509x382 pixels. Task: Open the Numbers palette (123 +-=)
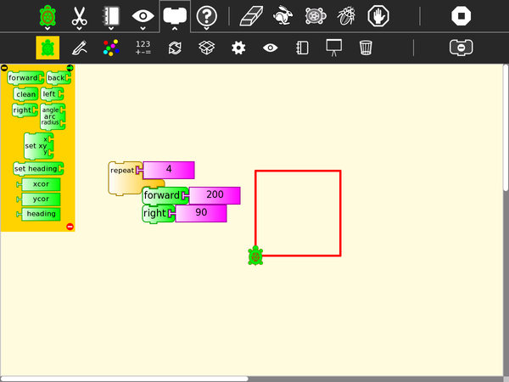coord(143,48)
